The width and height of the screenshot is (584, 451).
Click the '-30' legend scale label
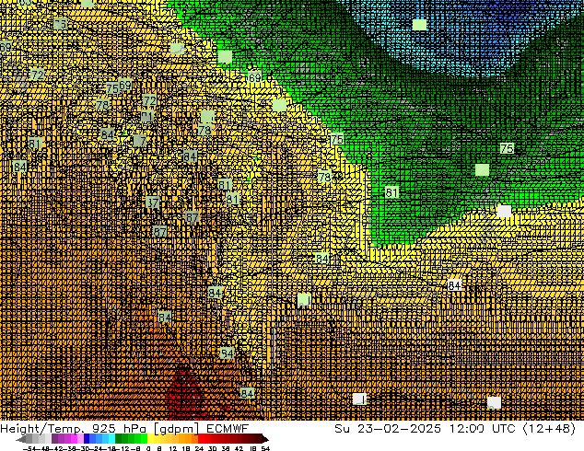(x=83, y=448)
